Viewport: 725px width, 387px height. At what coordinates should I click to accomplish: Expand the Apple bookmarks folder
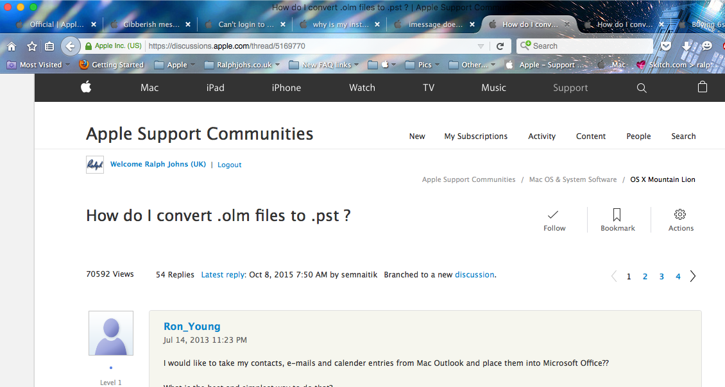coord(175,65)
